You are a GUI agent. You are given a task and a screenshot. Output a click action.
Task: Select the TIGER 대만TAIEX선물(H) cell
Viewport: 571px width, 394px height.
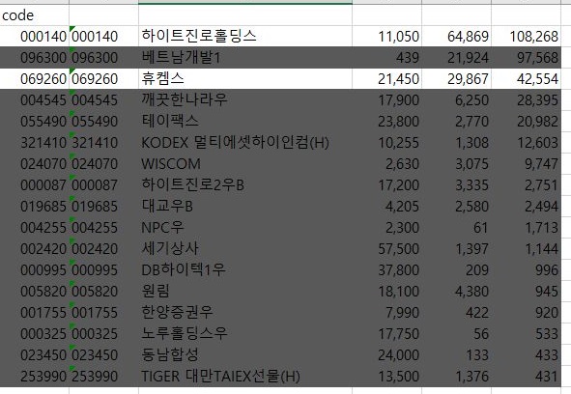(x=245, y=376)
